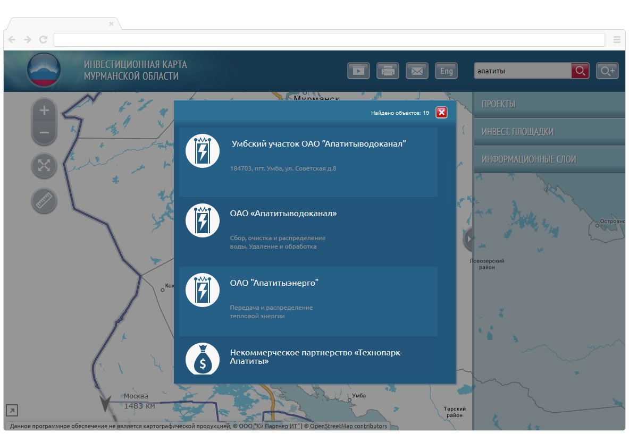Open the advanced search plus button
The image size is (629, 434).
(607, 71)
